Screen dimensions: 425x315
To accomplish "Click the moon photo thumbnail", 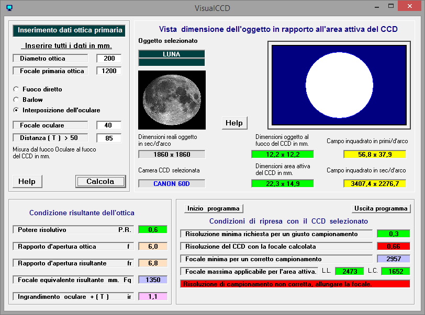I will pos(172,100).
